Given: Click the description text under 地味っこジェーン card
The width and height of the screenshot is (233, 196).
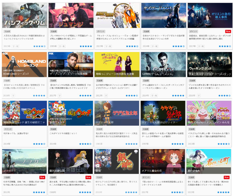Looking at the screenshot, I should point(116,87).
